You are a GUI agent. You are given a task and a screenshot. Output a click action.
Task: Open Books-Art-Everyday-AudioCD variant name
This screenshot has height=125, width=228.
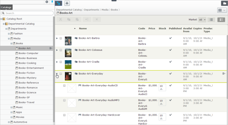point(100,85)
